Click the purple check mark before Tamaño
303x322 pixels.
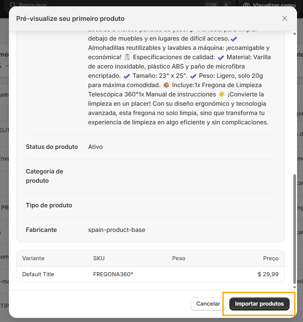(x=126, y=76)
